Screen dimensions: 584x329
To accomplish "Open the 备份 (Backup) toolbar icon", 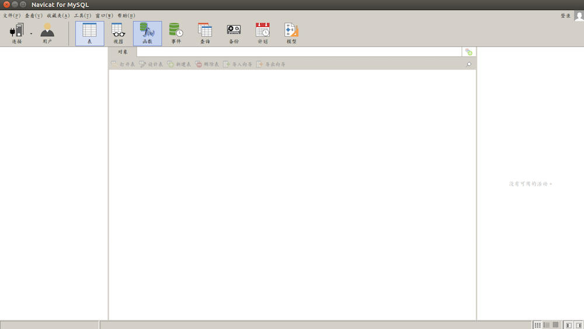I will click(234, 33).
